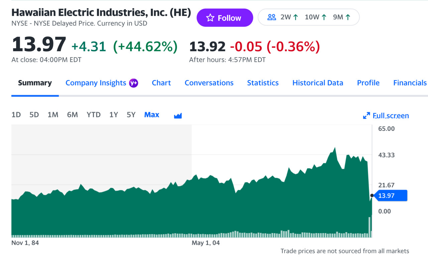The width and height of the screenshot is (428, 258).
Task: Click the purple Follow button
Action: [x=225, y=18]
